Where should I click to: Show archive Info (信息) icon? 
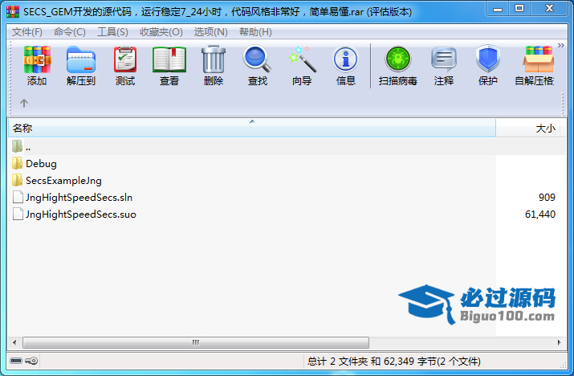pos(345,59)
